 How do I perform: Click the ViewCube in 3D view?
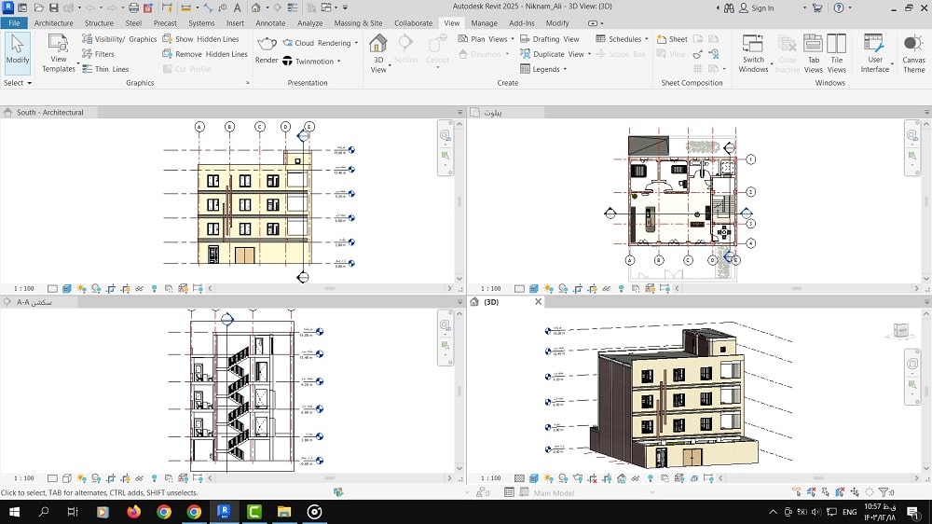coord(902,330)
